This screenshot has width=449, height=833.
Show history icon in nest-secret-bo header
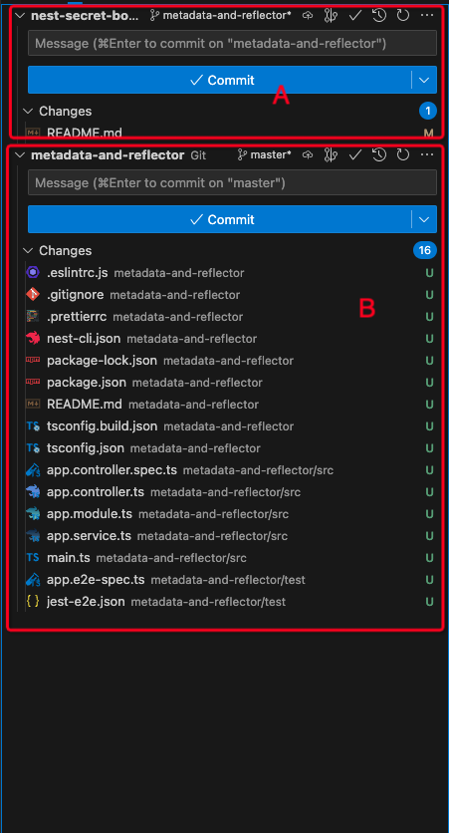379,15
